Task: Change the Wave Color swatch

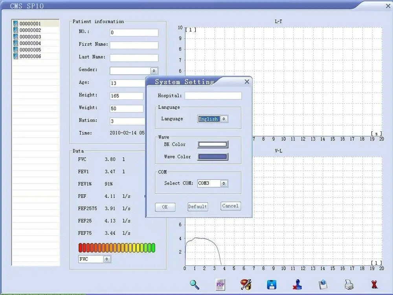Action: (x=213, y=157)
